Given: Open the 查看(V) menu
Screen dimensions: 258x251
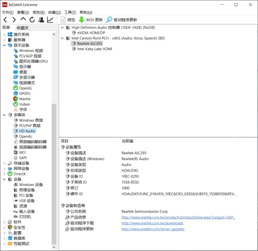Looking at the screenshot, I should click(x=23, y=12).
